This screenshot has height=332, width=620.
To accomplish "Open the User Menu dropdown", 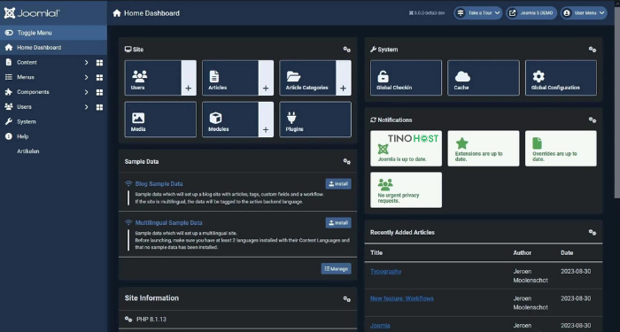I will coord(584,13).
